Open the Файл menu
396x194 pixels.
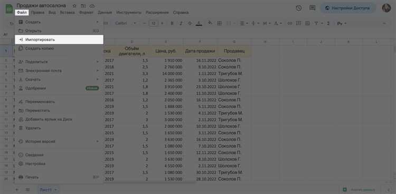pos(22,12)
